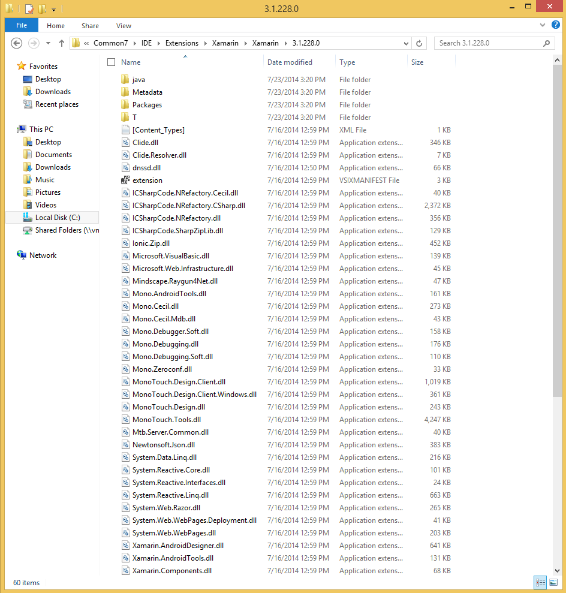Image resolution: width=566 pixels, height=593 pixels.
Task: Click the Clide.dll file icon
Action: (x=125, y=142)
